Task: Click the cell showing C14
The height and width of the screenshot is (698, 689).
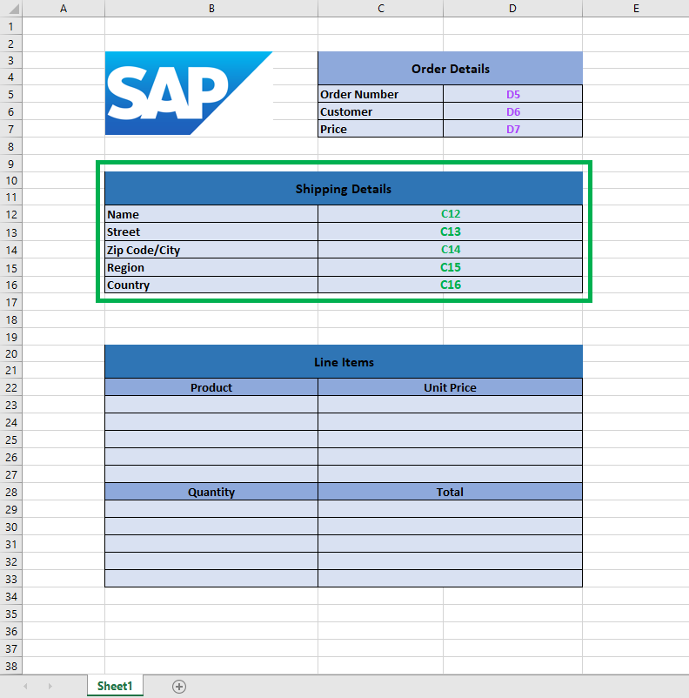Action: (450, 250)
